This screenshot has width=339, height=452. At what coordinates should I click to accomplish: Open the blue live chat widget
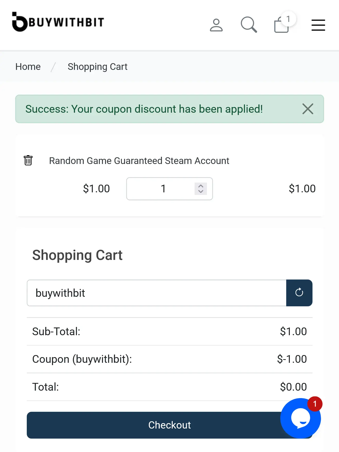[300, 418]
